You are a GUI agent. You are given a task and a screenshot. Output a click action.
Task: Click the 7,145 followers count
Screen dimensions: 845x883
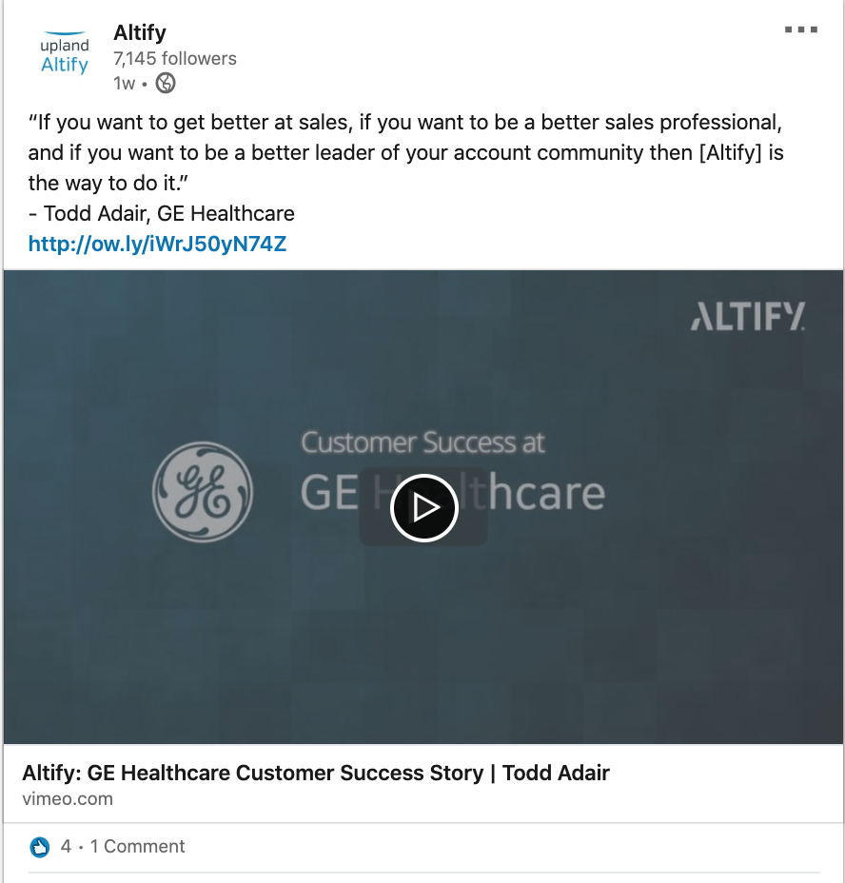[175, 59]
